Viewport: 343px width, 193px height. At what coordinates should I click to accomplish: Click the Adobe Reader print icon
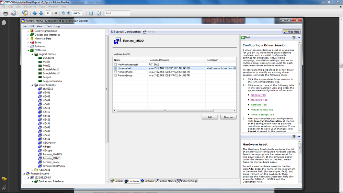pyautogui.click(x=6, y=13)
